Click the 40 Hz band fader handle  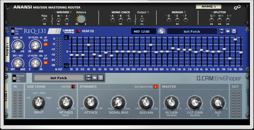click(88, 45)
